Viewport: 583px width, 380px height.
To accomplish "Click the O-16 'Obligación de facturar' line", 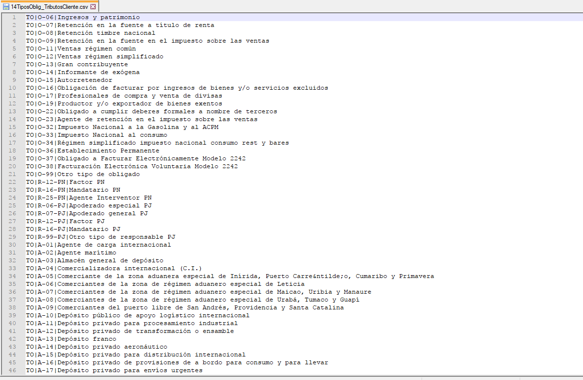I will coord(177,88).
